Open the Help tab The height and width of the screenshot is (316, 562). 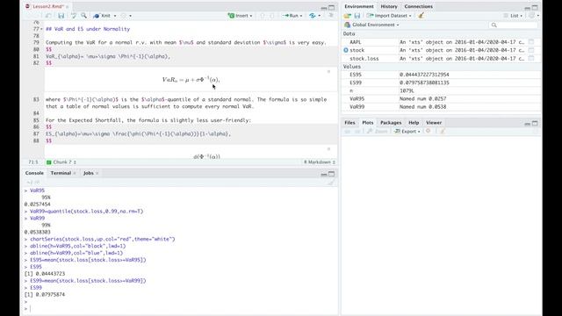[414, 123]
